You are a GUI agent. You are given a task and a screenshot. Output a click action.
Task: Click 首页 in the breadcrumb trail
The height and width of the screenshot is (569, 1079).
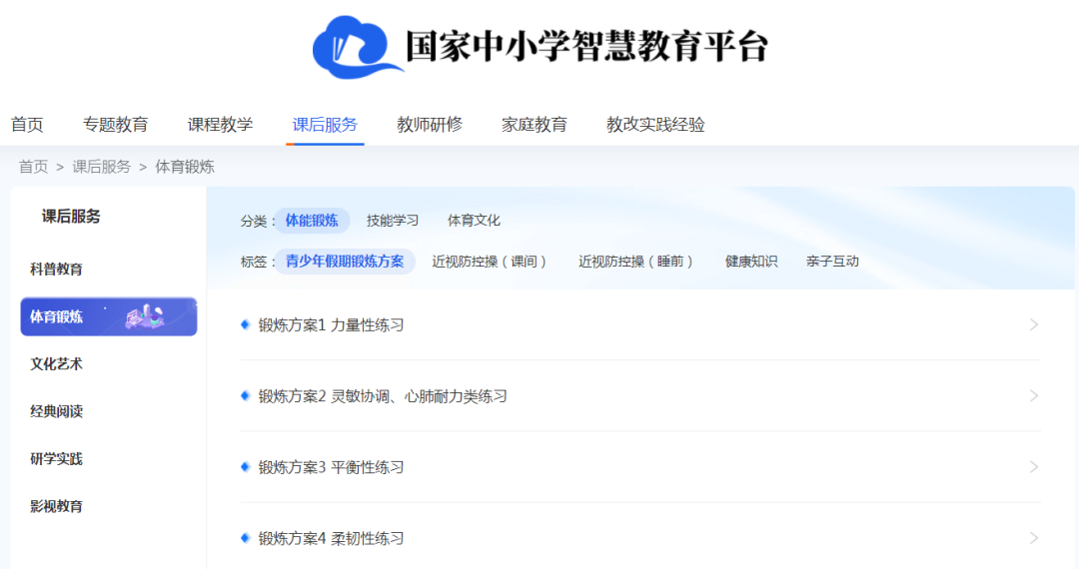click(x=33, y=167)
